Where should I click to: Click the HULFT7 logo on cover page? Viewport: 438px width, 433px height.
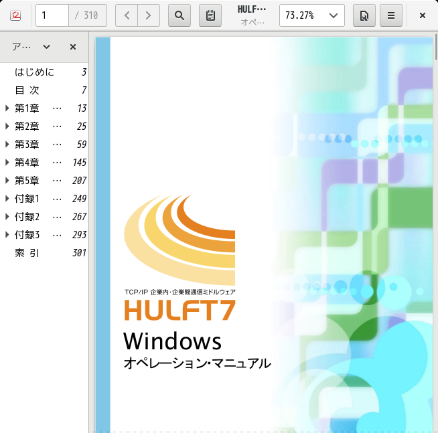[179, 310]
